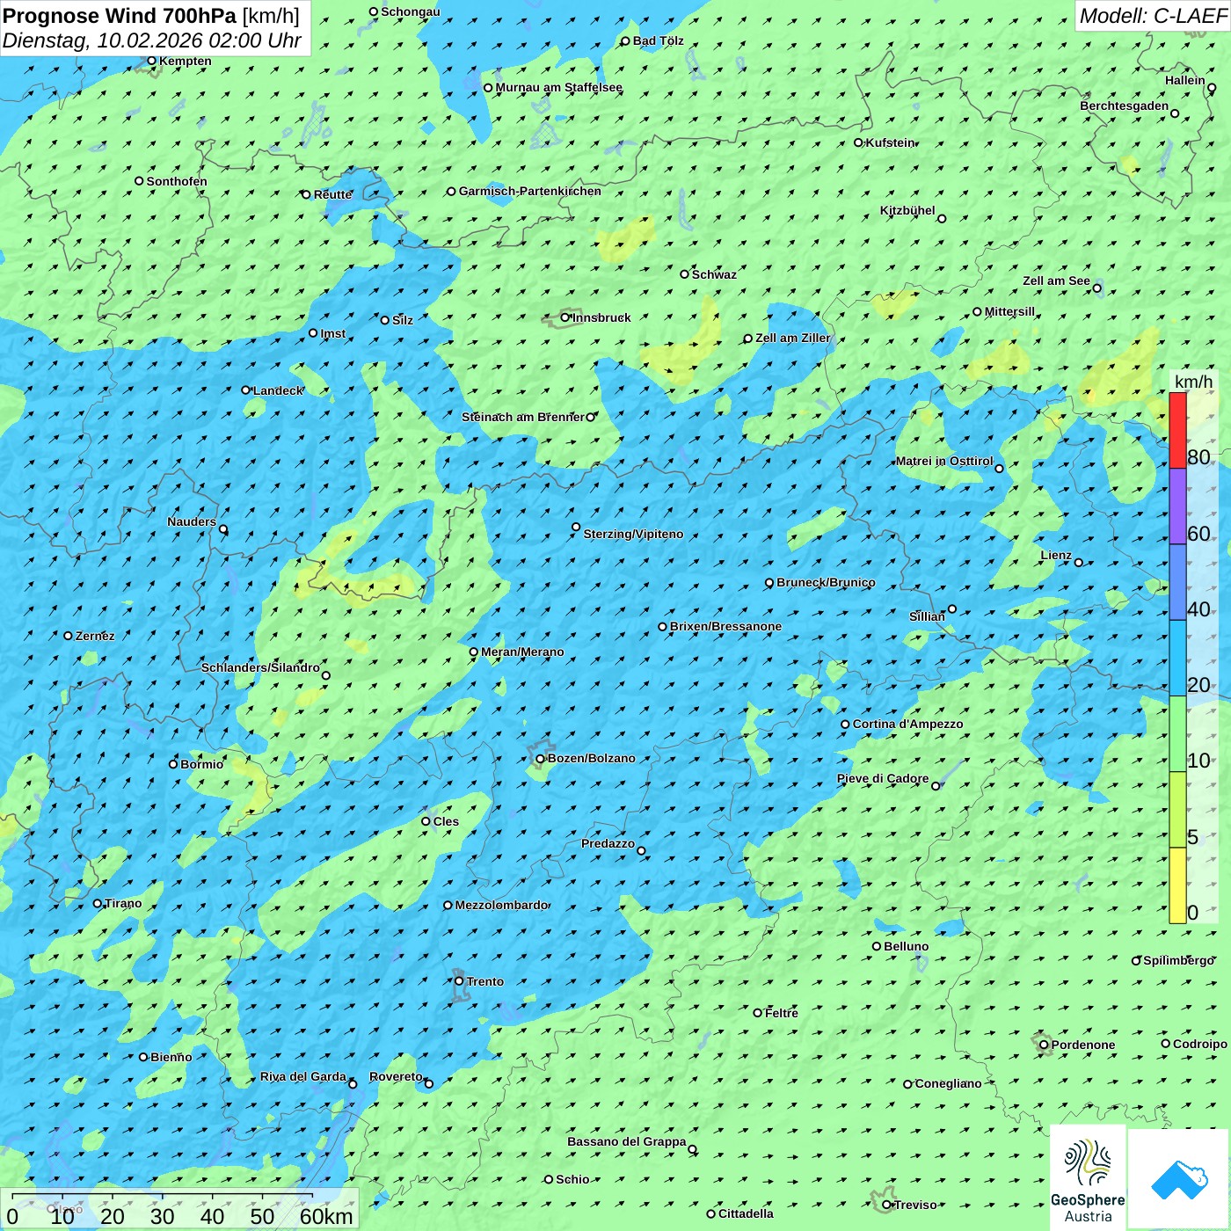Image resolution: width=1231 pixels, height=1231 pixels.
Task: Click the 'Cittadella' label
Action: coord(746,1213)
